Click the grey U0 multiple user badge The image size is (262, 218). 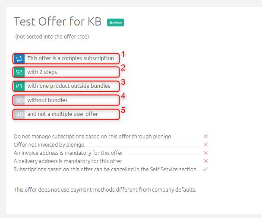point(19,114)
